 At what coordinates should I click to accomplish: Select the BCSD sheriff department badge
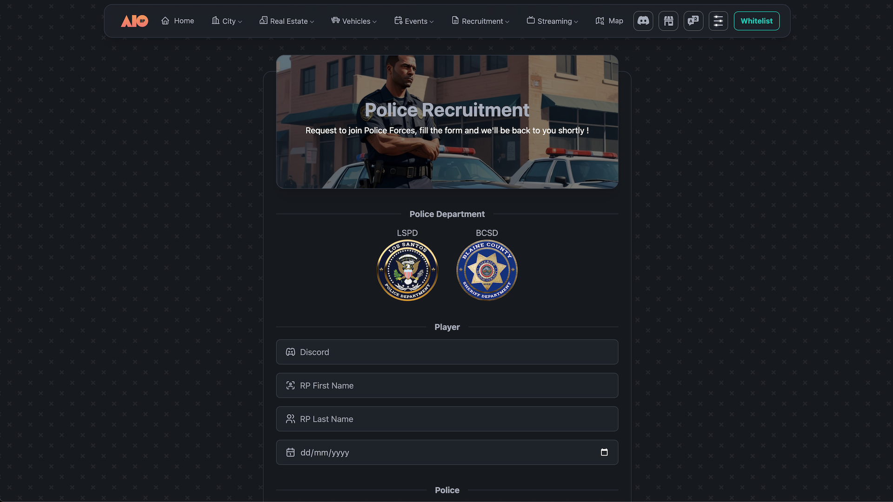pos(487,270)
